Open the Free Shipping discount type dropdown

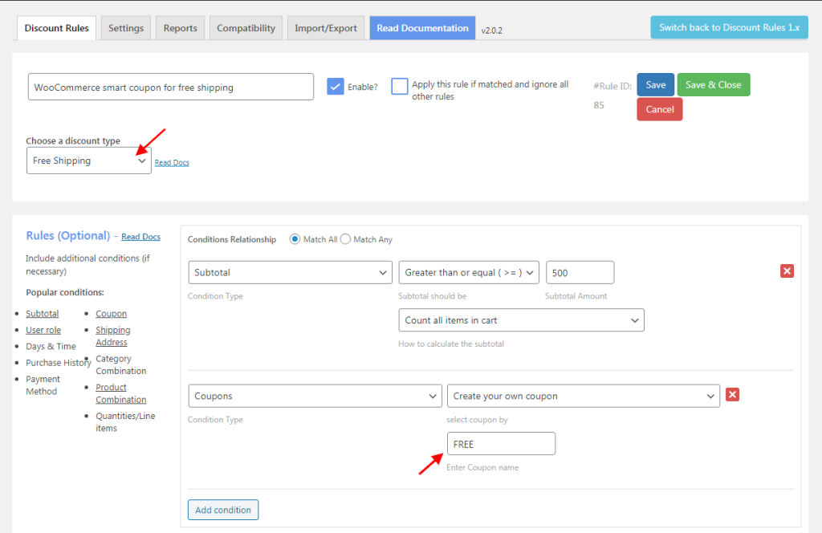[89, 161]
